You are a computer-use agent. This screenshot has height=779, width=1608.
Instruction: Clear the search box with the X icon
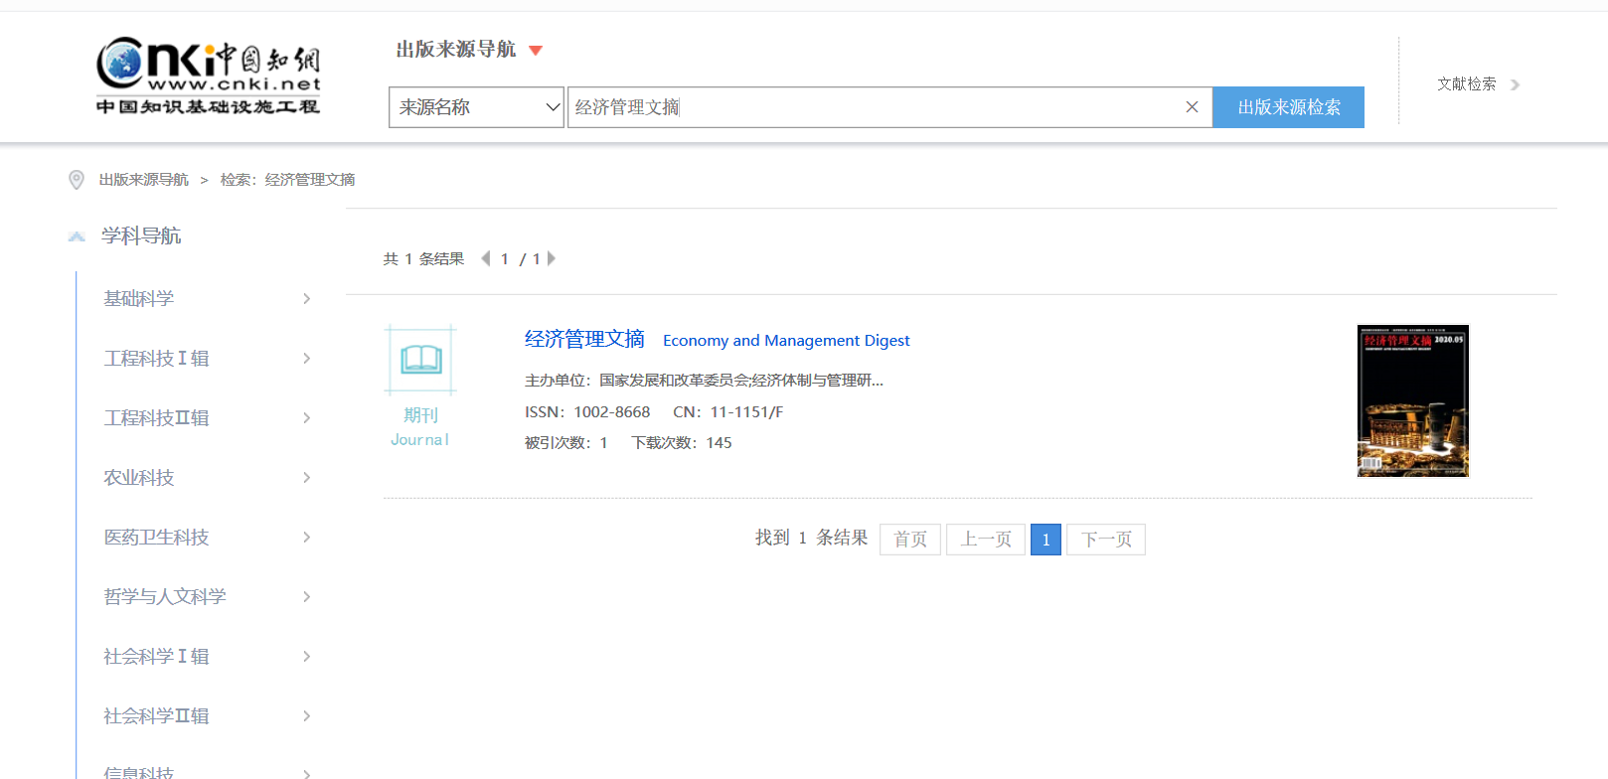1192,107
